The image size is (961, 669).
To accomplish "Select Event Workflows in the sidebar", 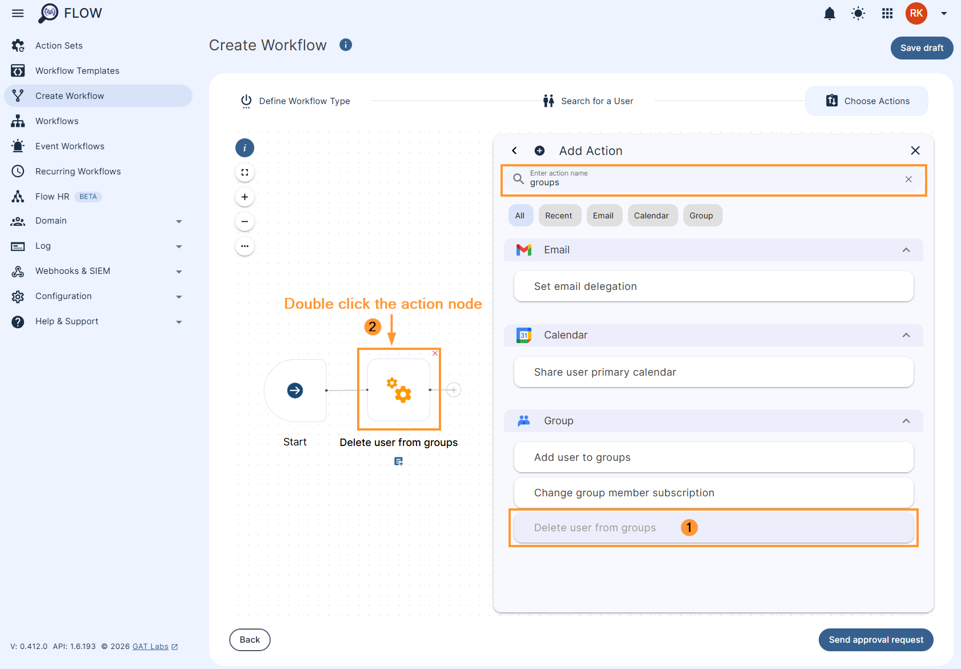I will [70, 146].
